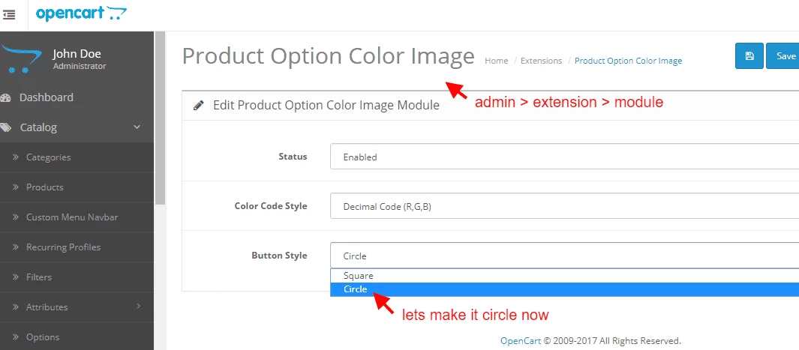
Task: Click the sidebar collapse menu icon
Action: (x=9, y=13)
